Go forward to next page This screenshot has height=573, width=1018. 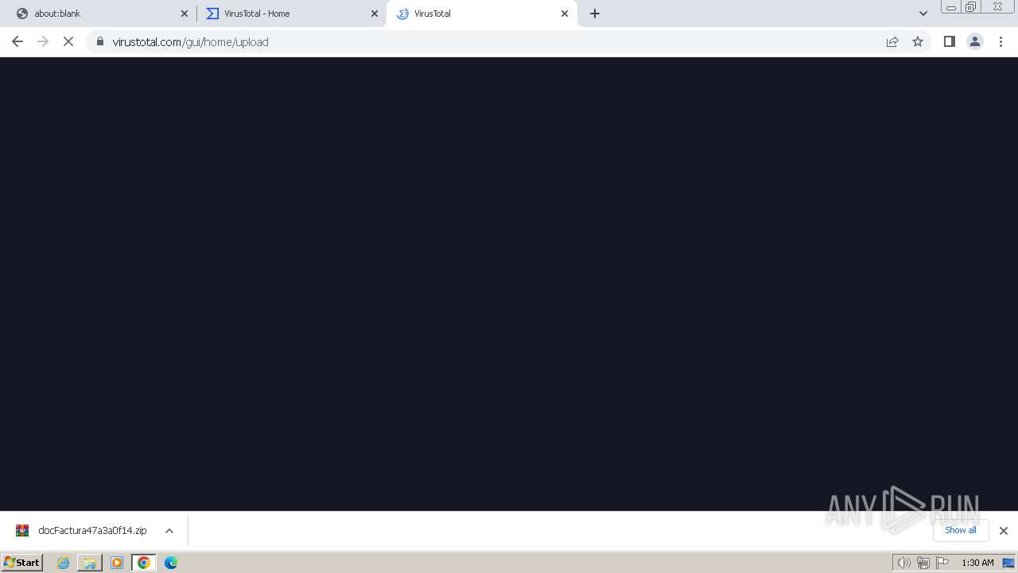click(43, 41)
